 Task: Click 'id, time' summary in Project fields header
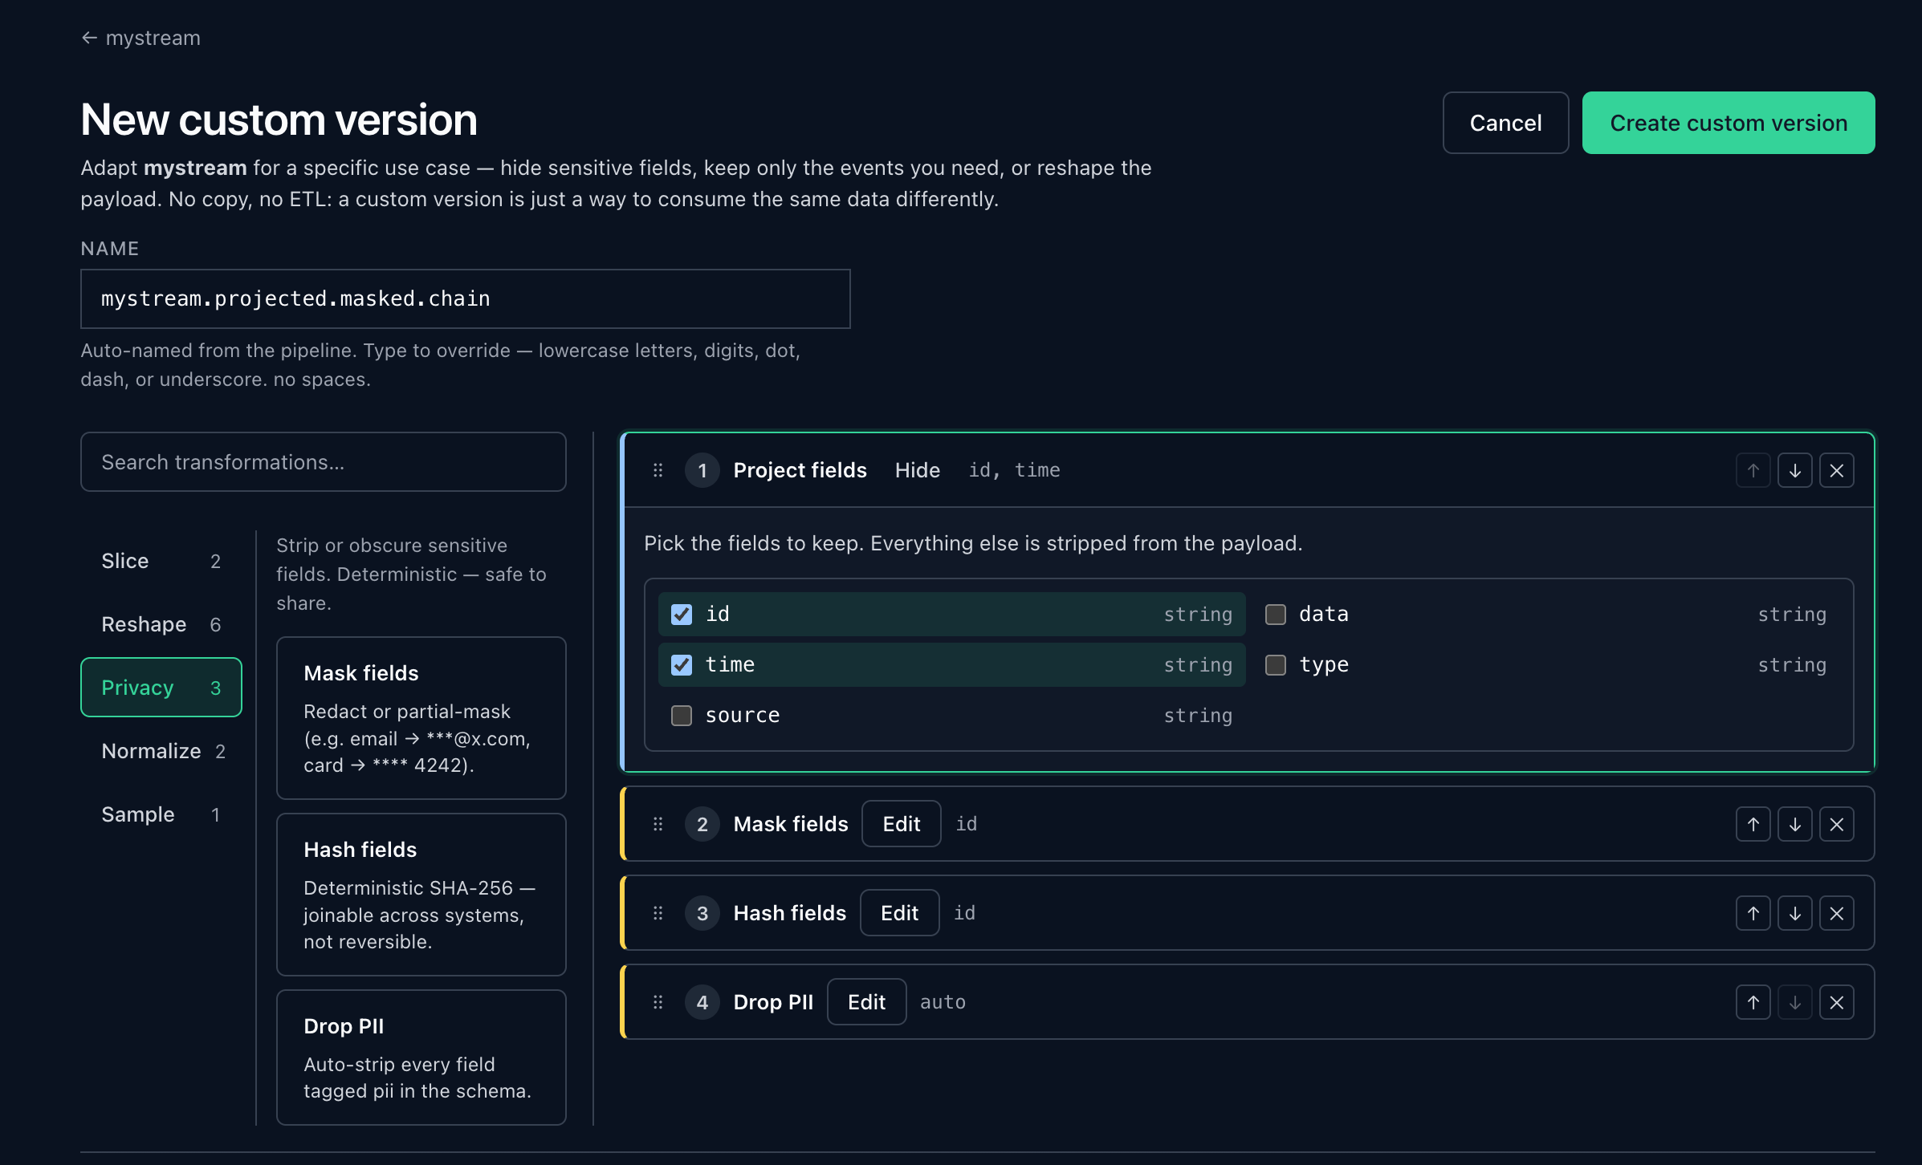(x=1015, y=470)
